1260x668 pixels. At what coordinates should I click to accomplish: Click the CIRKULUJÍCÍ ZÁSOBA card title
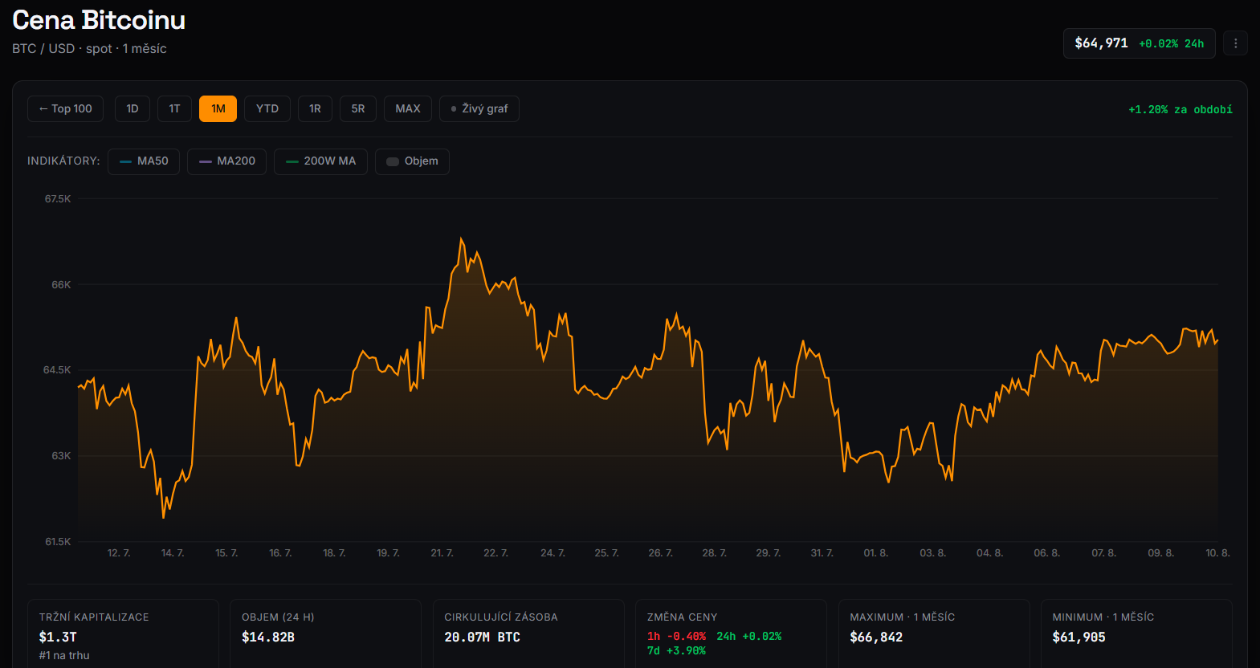[x=501, y=617]
